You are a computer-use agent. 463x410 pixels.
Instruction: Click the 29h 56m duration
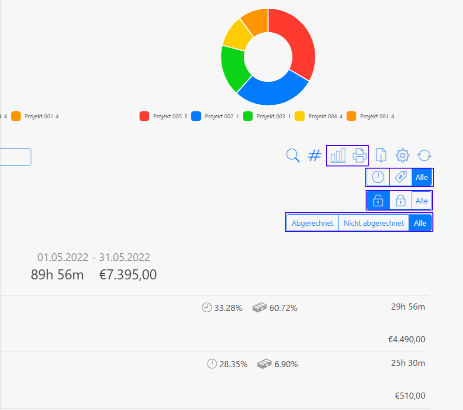click(x=408, y=307)
